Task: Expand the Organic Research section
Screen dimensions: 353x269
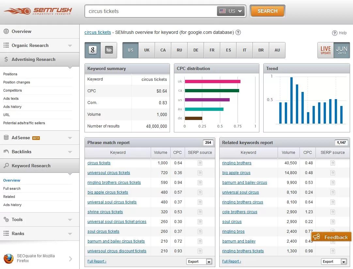Action: (x=70, y=46)
